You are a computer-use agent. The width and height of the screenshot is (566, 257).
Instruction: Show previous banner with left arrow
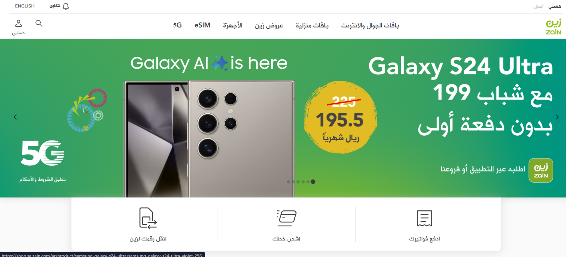pos(15,117)
